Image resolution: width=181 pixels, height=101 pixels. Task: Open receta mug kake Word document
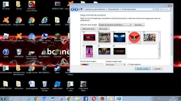32,85
